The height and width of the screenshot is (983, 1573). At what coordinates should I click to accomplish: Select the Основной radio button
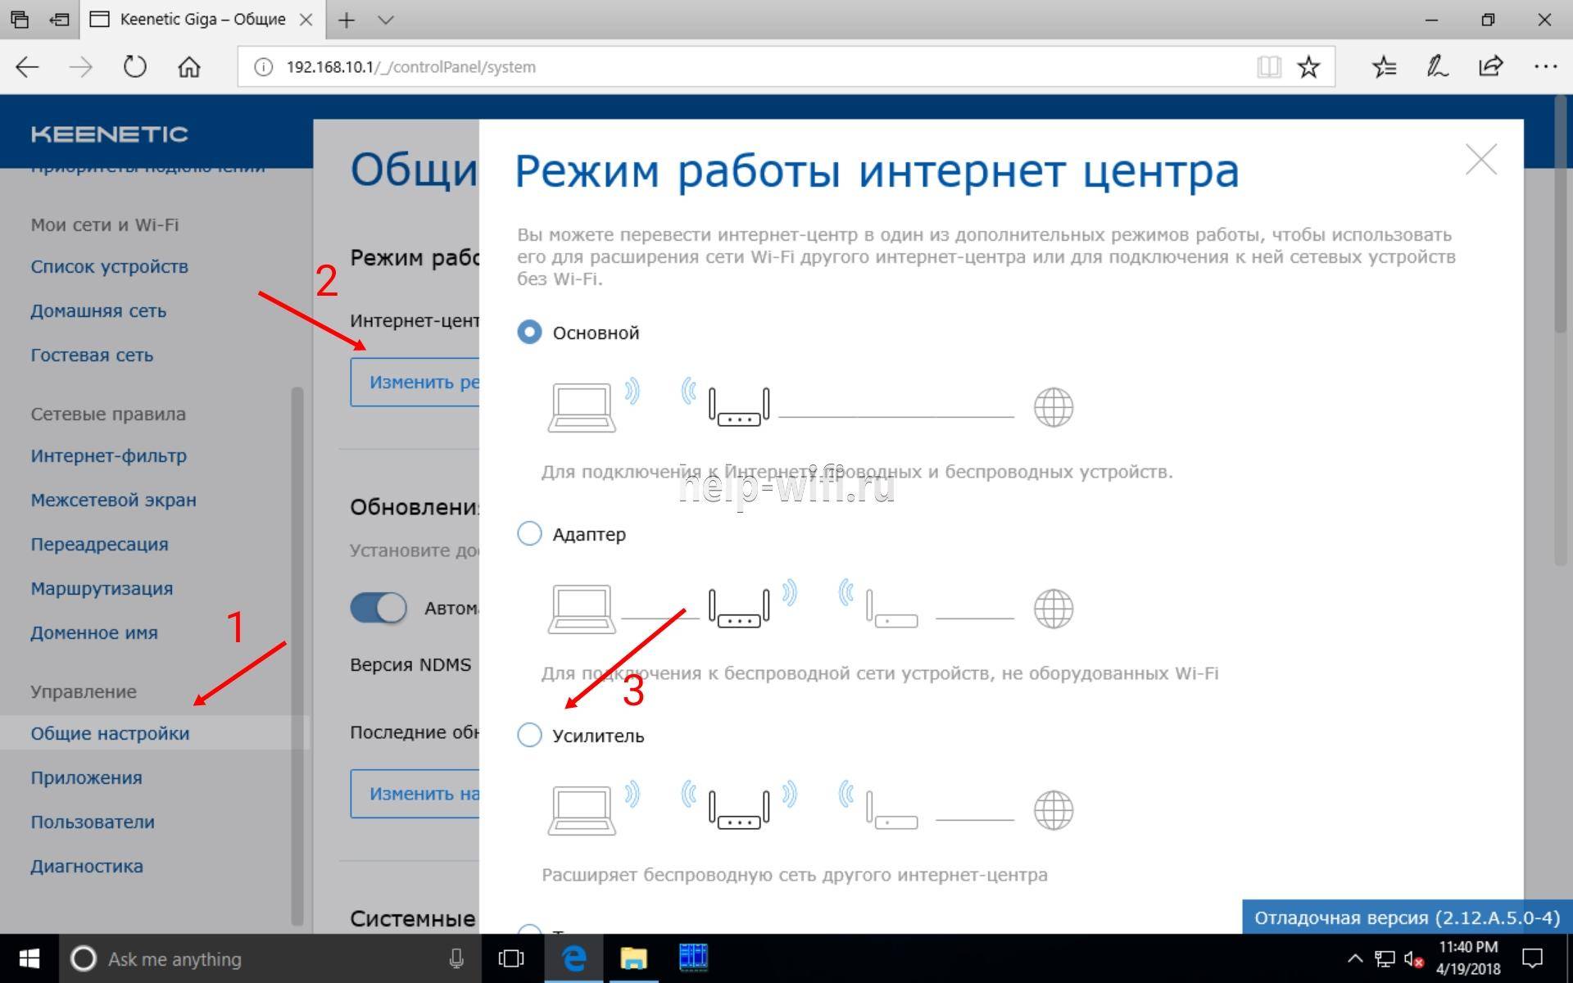(529, 332)
